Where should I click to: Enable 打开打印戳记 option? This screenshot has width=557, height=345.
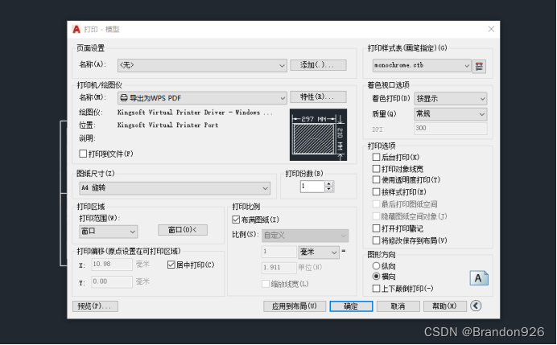(x=376, y=228)
